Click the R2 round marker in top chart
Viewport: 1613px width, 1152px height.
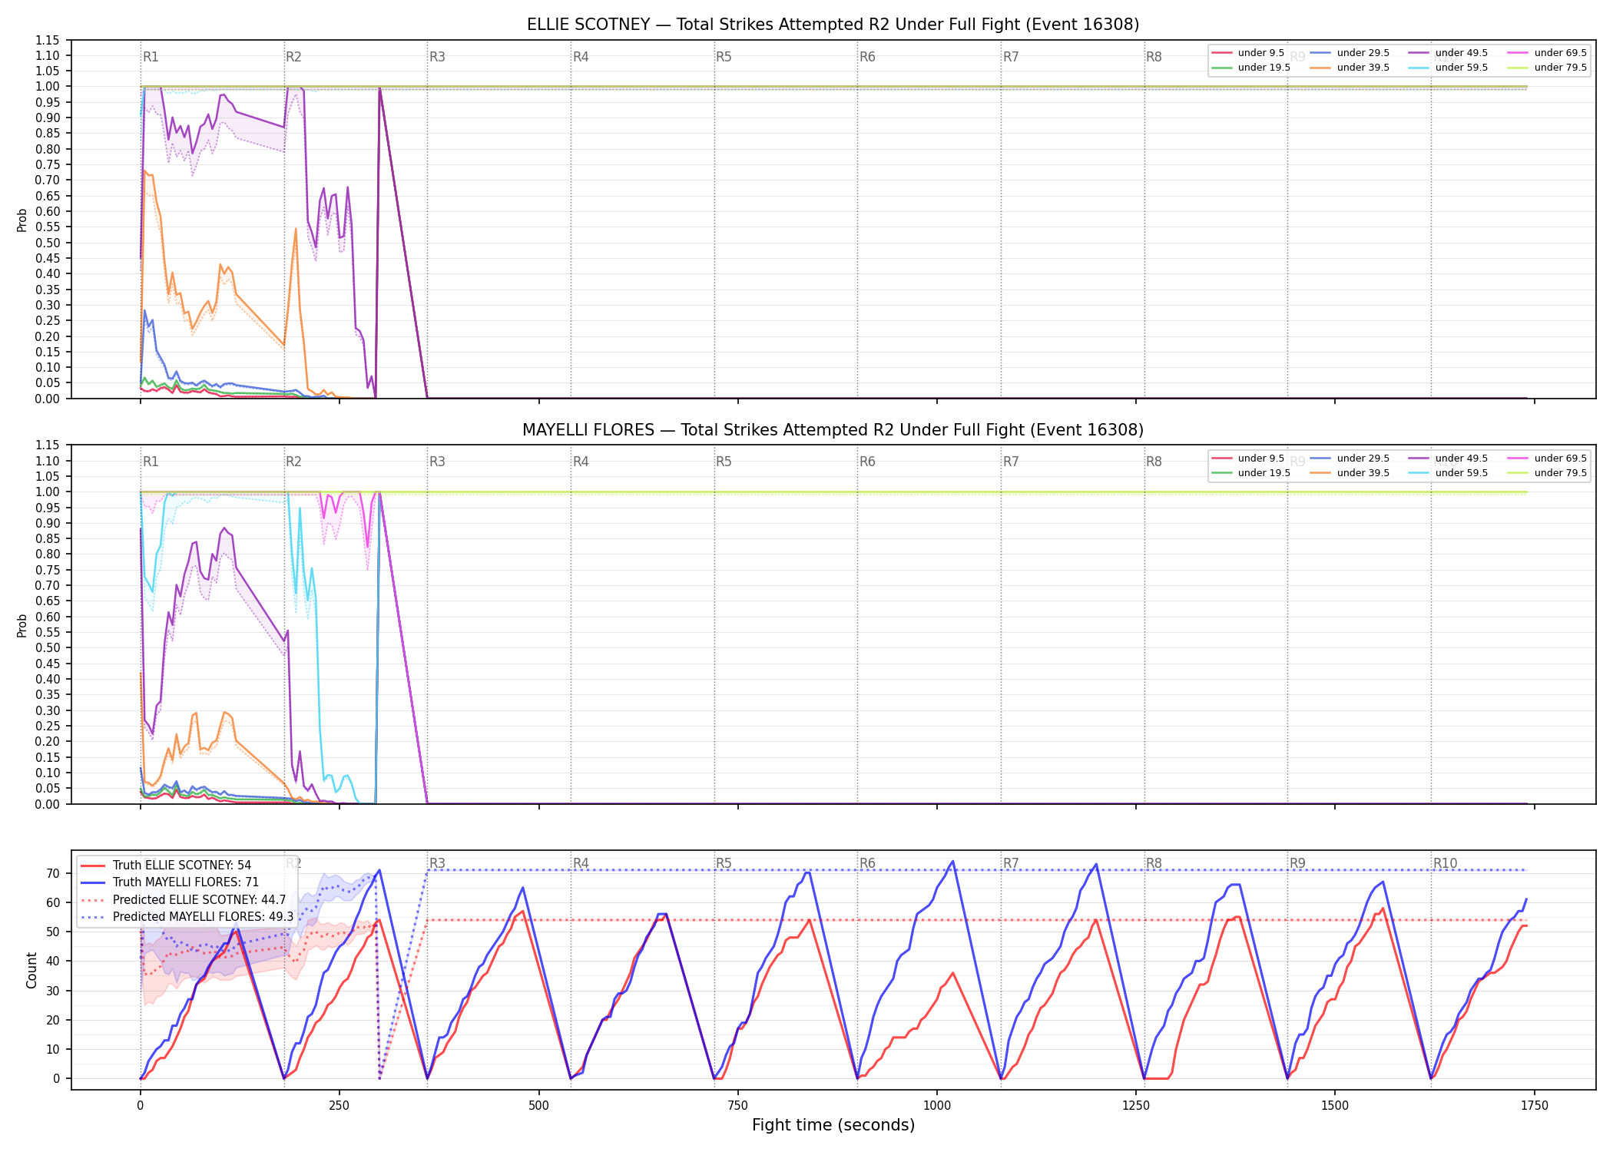pyautogui.click(x=293, y=57)
